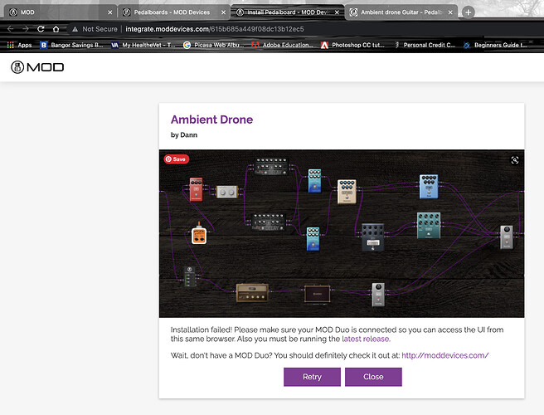Go to browser home via house icon
This screenshot has height=415, width=544.
56,29
